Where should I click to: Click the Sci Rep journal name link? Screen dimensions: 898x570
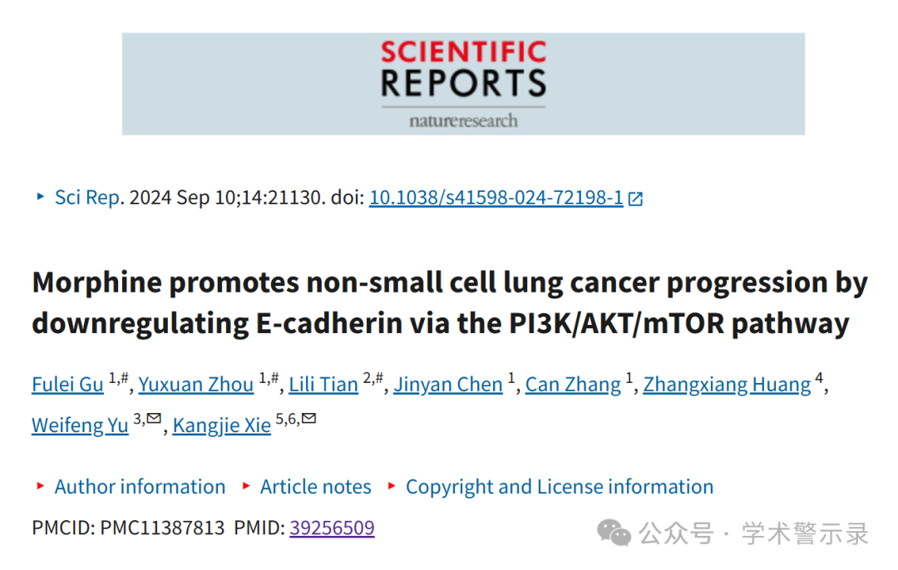[x=87, y=198]
